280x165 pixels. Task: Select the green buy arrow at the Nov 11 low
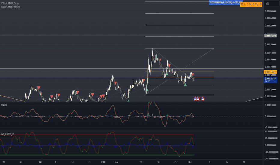147,90
